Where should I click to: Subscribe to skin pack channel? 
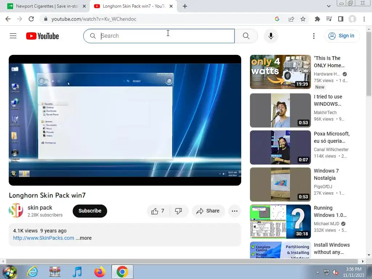click(x=90, y=211)
